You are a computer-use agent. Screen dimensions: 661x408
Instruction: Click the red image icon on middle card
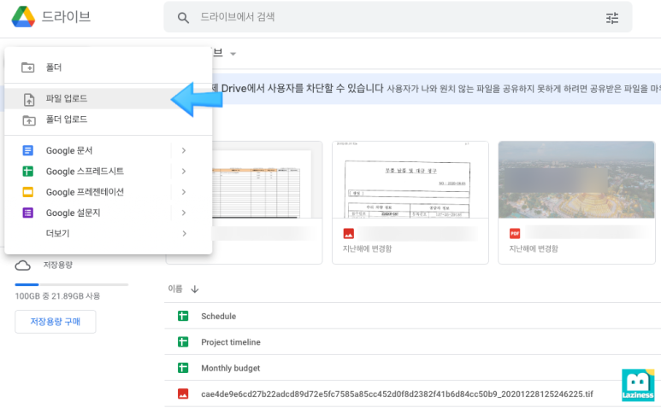[x=349, y=233]
